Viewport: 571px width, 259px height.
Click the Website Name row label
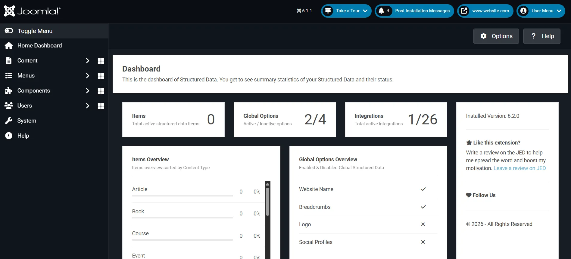(316, 189)
